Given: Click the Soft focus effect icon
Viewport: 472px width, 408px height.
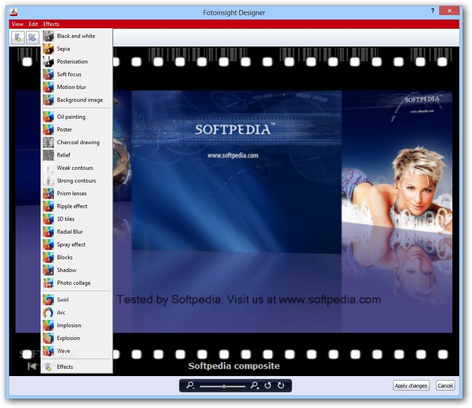Looking at the screenshot, I should point(48,74).
